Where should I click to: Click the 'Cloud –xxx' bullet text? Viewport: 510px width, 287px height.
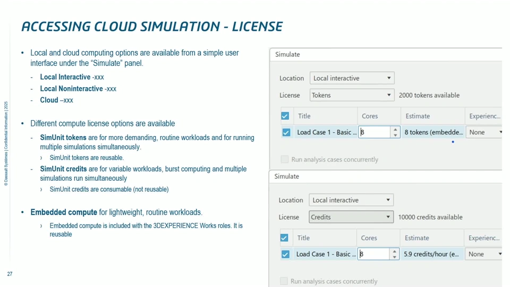(57, 100)
